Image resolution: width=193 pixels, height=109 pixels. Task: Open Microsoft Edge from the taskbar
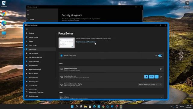coord(94,107)
